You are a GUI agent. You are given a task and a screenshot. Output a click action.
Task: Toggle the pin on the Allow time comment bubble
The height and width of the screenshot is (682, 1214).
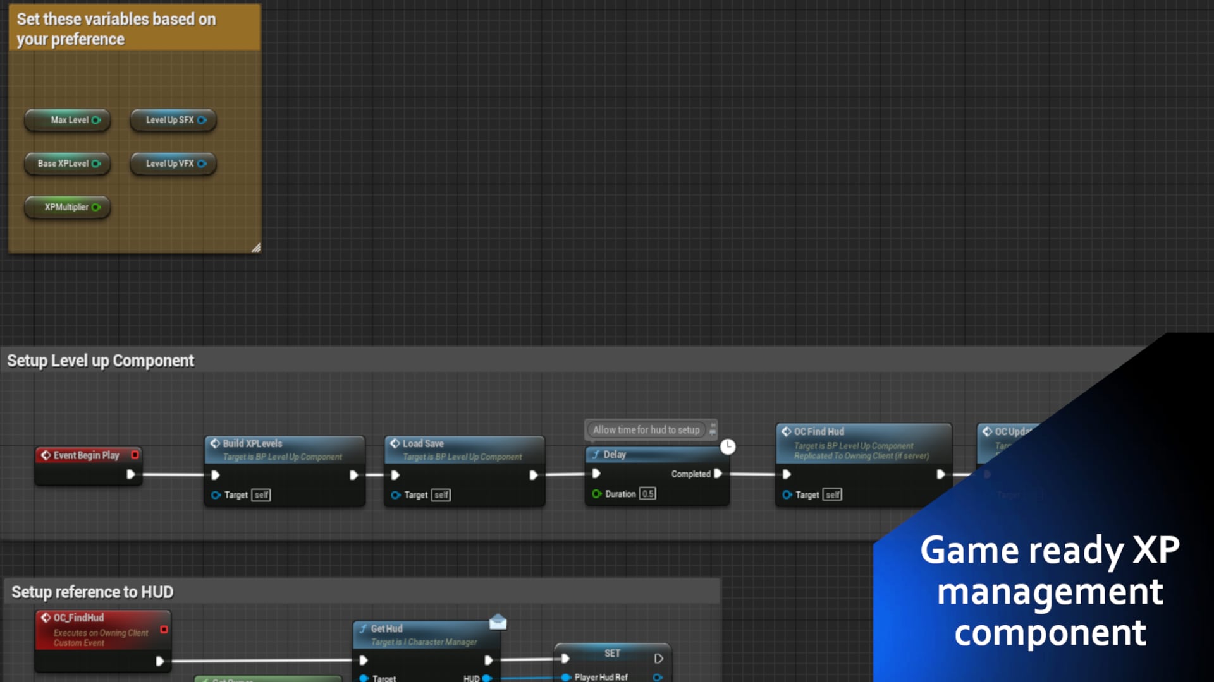click(713, 430)
